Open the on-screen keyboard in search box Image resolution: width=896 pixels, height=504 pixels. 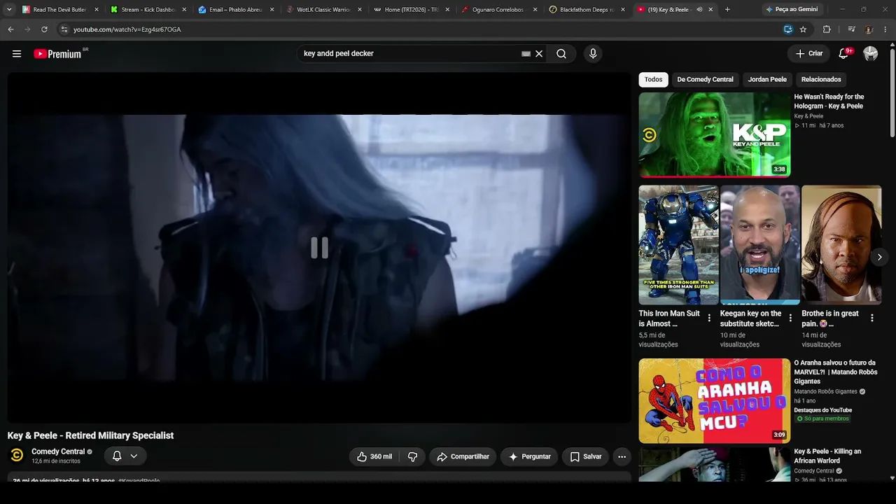526,54
